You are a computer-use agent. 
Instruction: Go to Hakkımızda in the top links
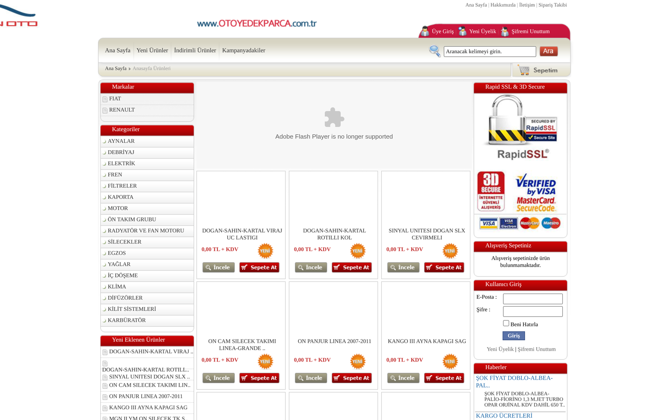503,5
